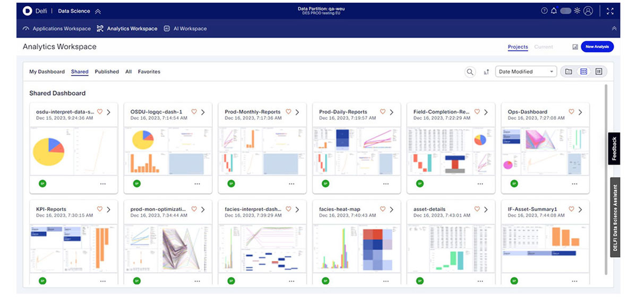Open more options on OSDU-logqc-dash-1 card
Viewport: 637px width, 297px height.
(x=197, y=184)
